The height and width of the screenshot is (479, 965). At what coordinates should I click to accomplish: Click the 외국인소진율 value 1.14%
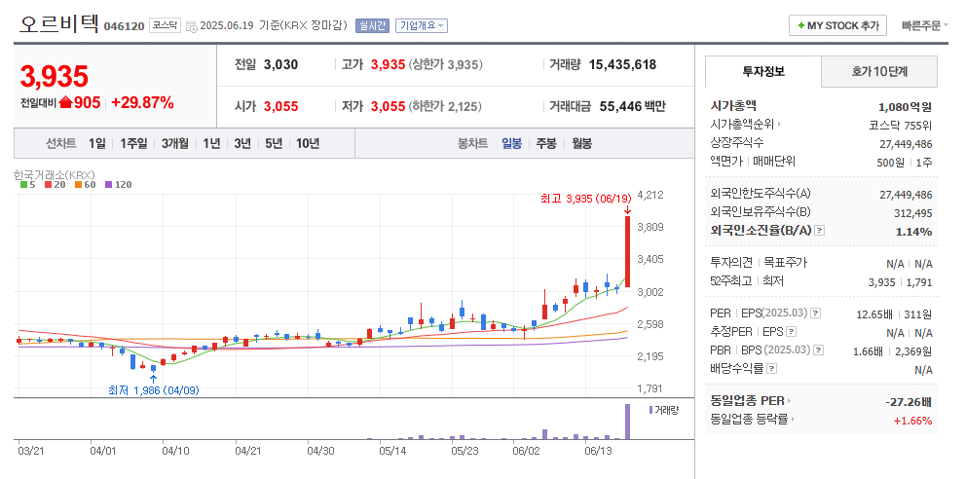(913, 232)
